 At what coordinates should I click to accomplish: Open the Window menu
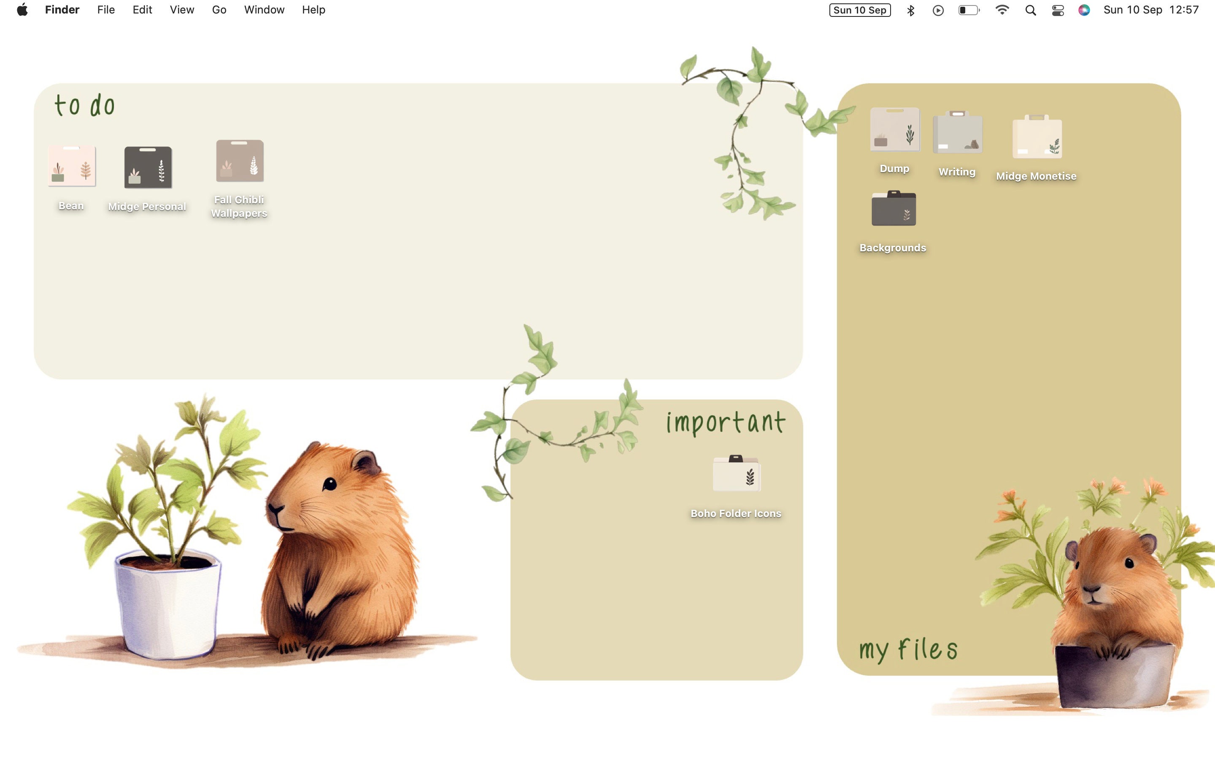pos(264,10)
